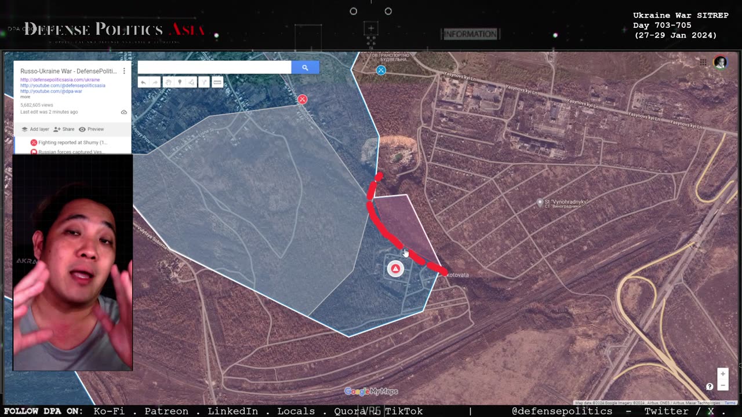Screen dimensions: 742x417
Task: Click inside the map search field
Action: (x=214, y=68)
